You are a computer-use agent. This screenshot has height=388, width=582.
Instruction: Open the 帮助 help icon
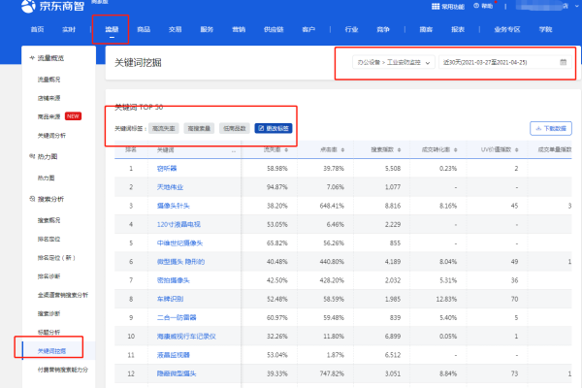(476, 6)
